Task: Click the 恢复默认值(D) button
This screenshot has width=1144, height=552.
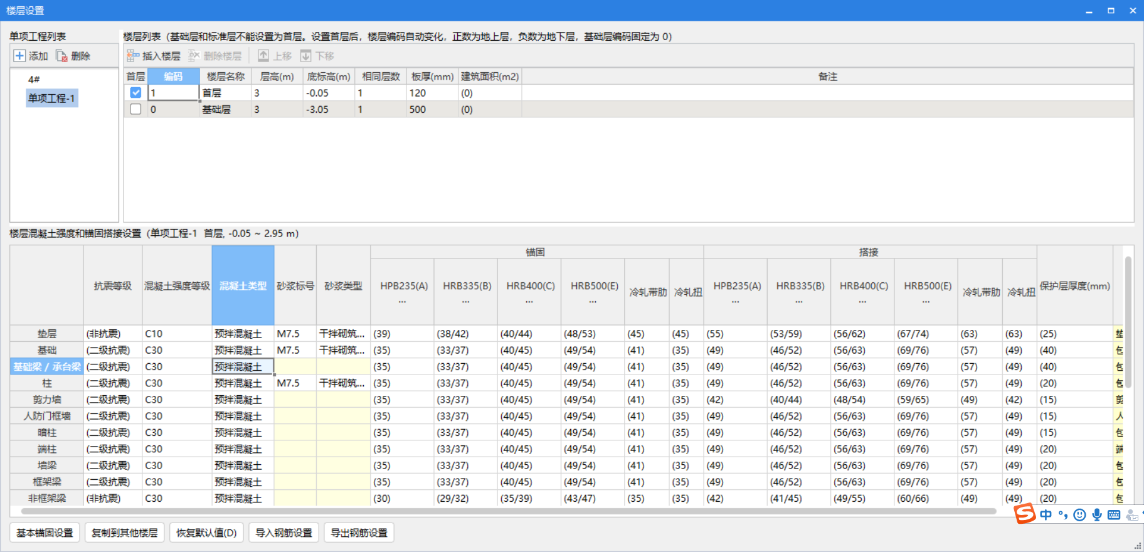Action: pos(206,533)
